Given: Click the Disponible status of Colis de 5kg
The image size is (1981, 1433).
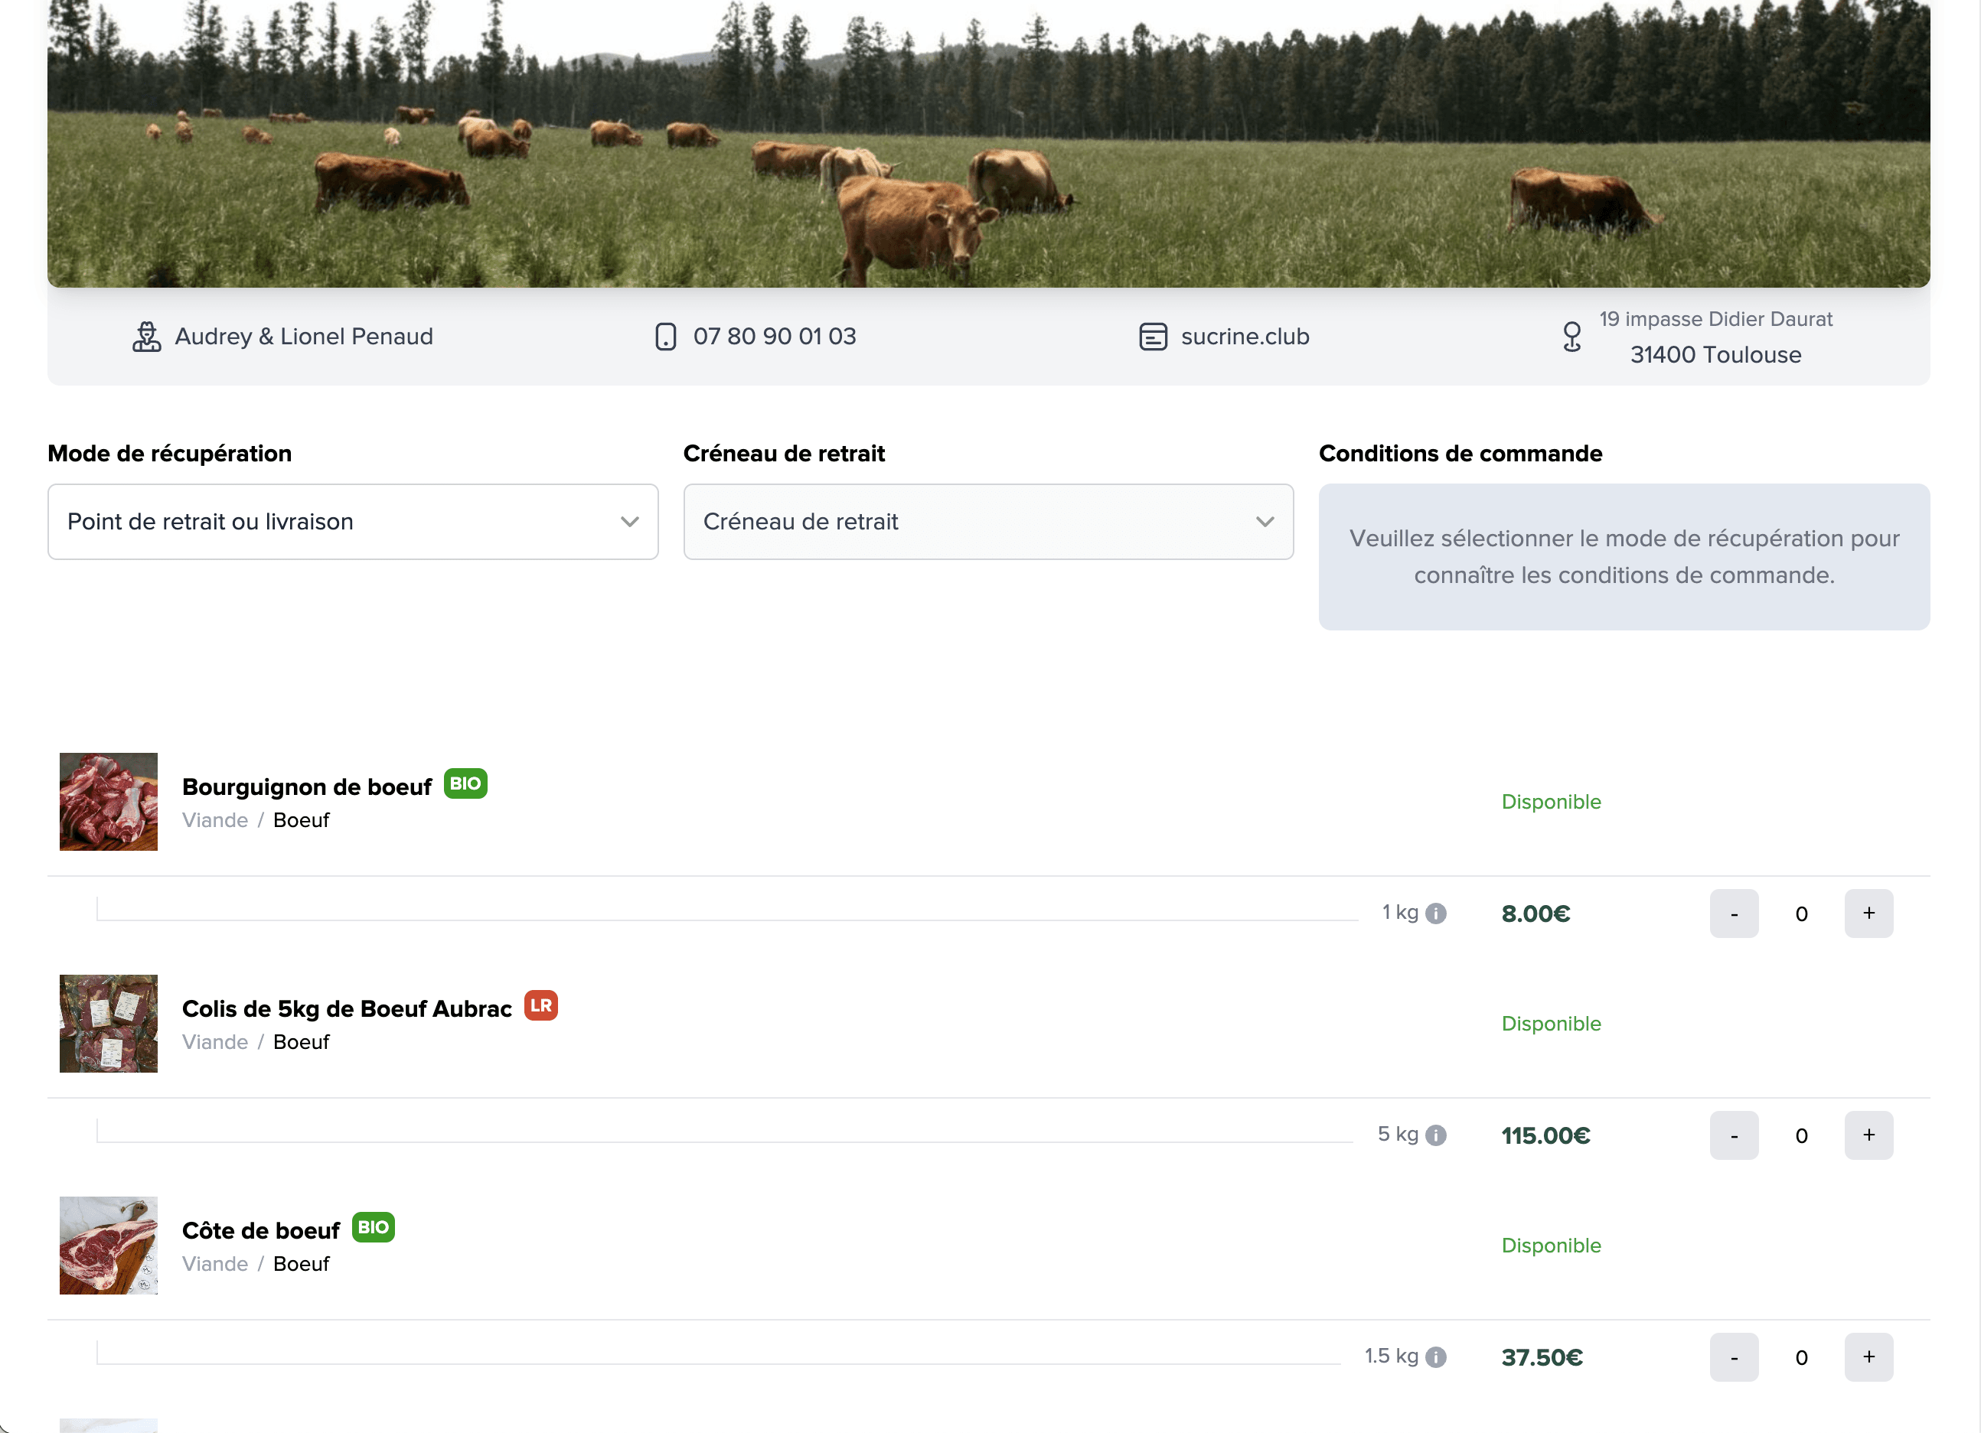Looking at the screenshot, I should [1552, 1024].
